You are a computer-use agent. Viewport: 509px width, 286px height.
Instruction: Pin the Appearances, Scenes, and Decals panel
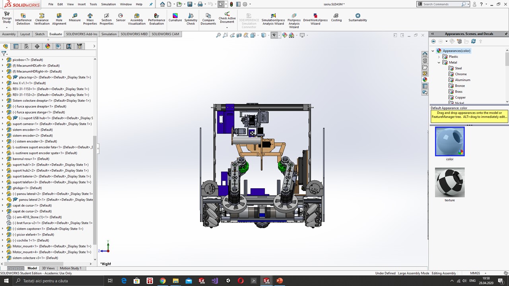(506, 34)
